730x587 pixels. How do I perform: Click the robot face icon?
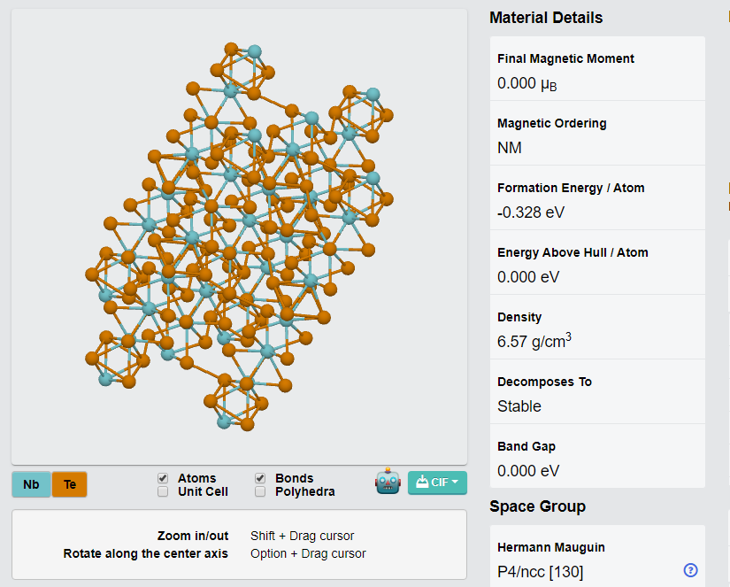[388, 482]
